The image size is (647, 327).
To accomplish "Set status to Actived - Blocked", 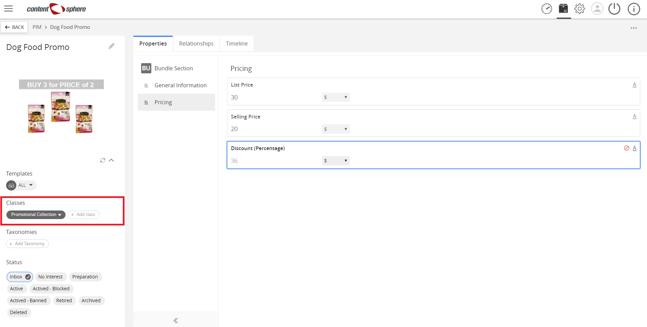I will pos(51,289).
